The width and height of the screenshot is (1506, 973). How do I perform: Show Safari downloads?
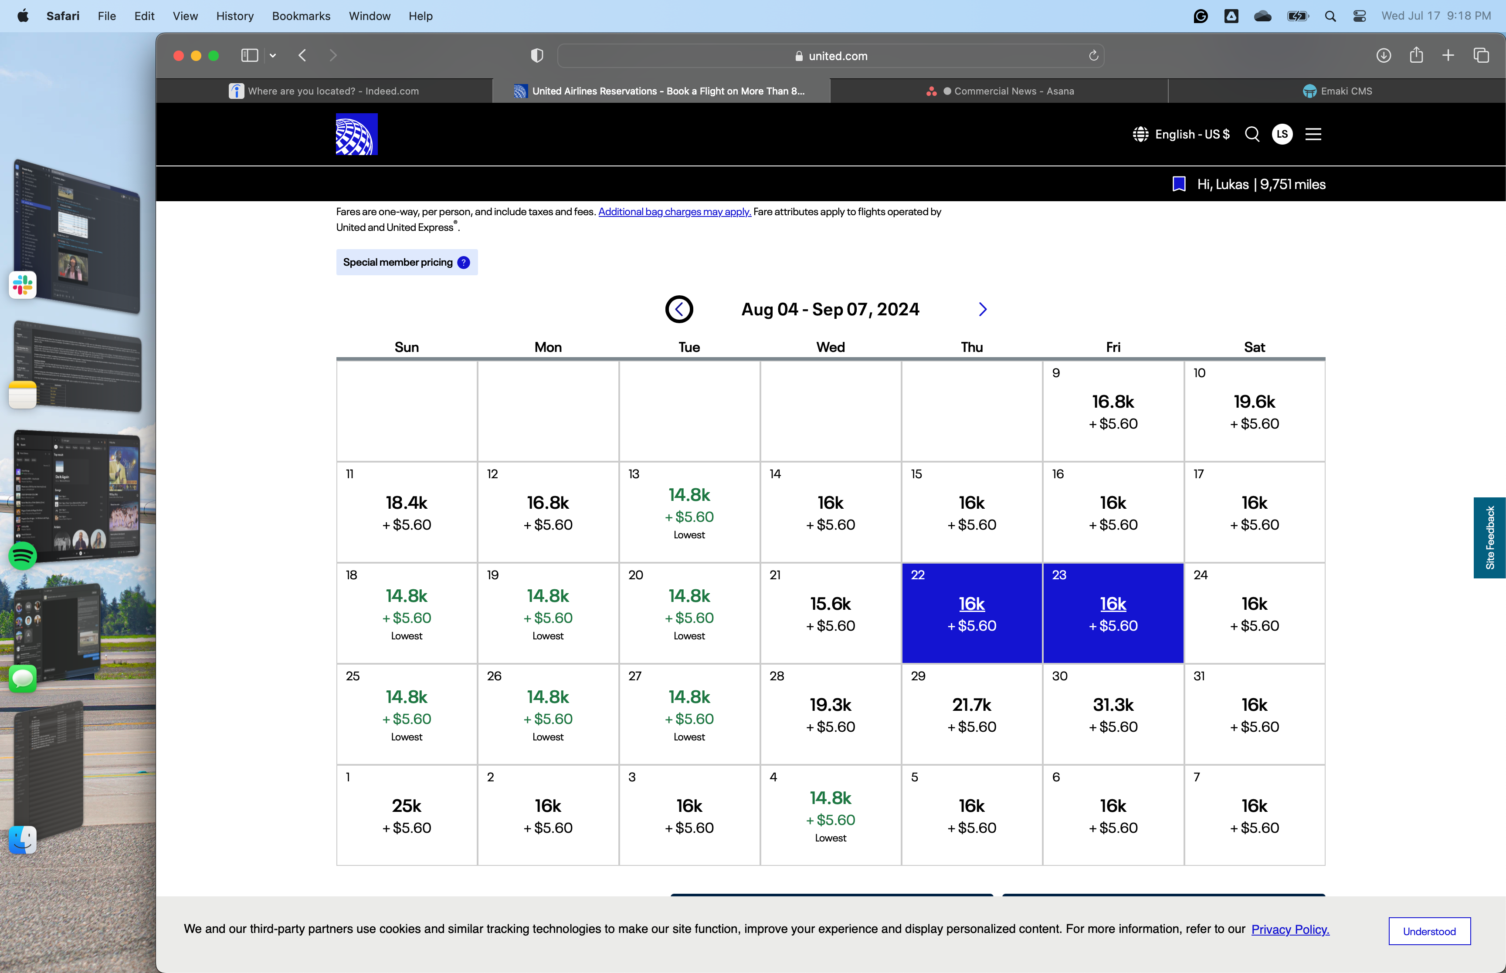point(1384,56)
